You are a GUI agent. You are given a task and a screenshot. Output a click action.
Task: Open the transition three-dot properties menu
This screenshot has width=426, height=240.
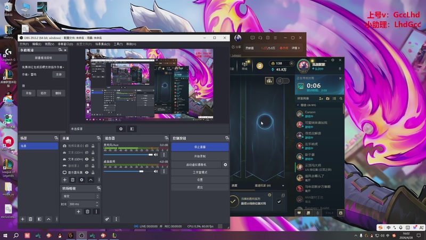click(96, 211)
